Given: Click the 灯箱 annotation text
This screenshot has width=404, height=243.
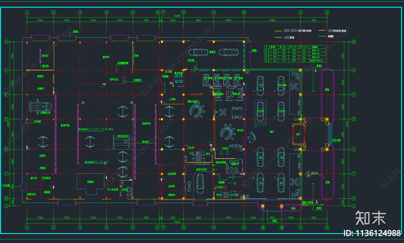Looking at the screenshot, I should click(136, 56).
